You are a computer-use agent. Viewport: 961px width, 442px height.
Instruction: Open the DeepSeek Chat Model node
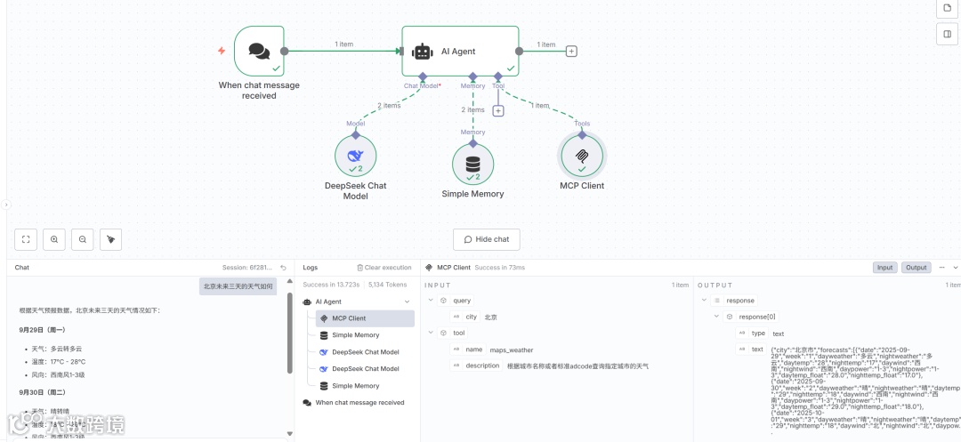coord(355,157)
